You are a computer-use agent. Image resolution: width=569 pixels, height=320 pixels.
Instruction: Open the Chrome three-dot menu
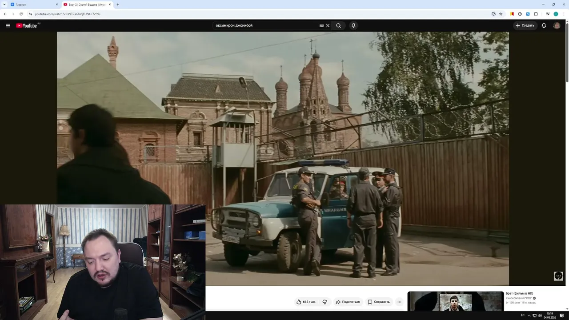(x=564, y=14)
